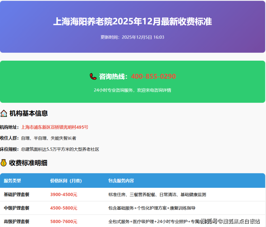Click the red telephone icon
266x227 pixels.
tap(93, 77)
